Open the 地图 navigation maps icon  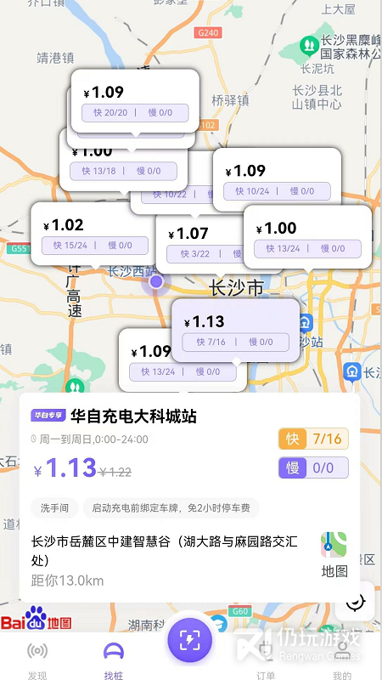click(334, 555)
